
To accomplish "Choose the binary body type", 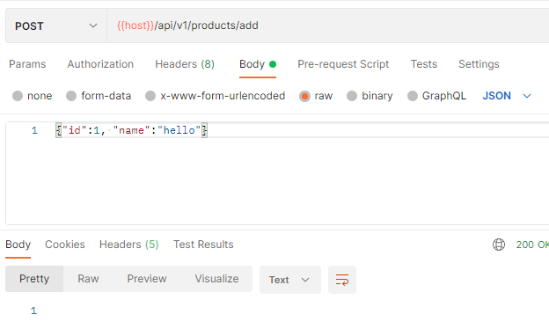I will (x=370, y=96).
